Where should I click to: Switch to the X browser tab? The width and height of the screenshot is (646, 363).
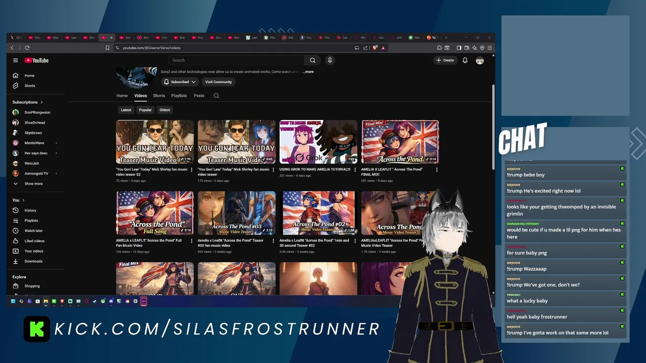point(15,37)
